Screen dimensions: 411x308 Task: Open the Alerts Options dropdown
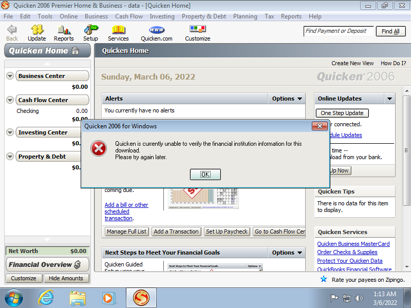[x=287, y=99]
